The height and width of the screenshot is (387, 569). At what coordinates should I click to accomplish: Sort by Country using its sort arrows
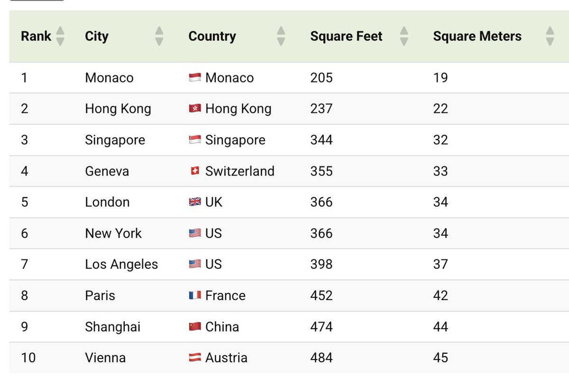pos(281,36)
